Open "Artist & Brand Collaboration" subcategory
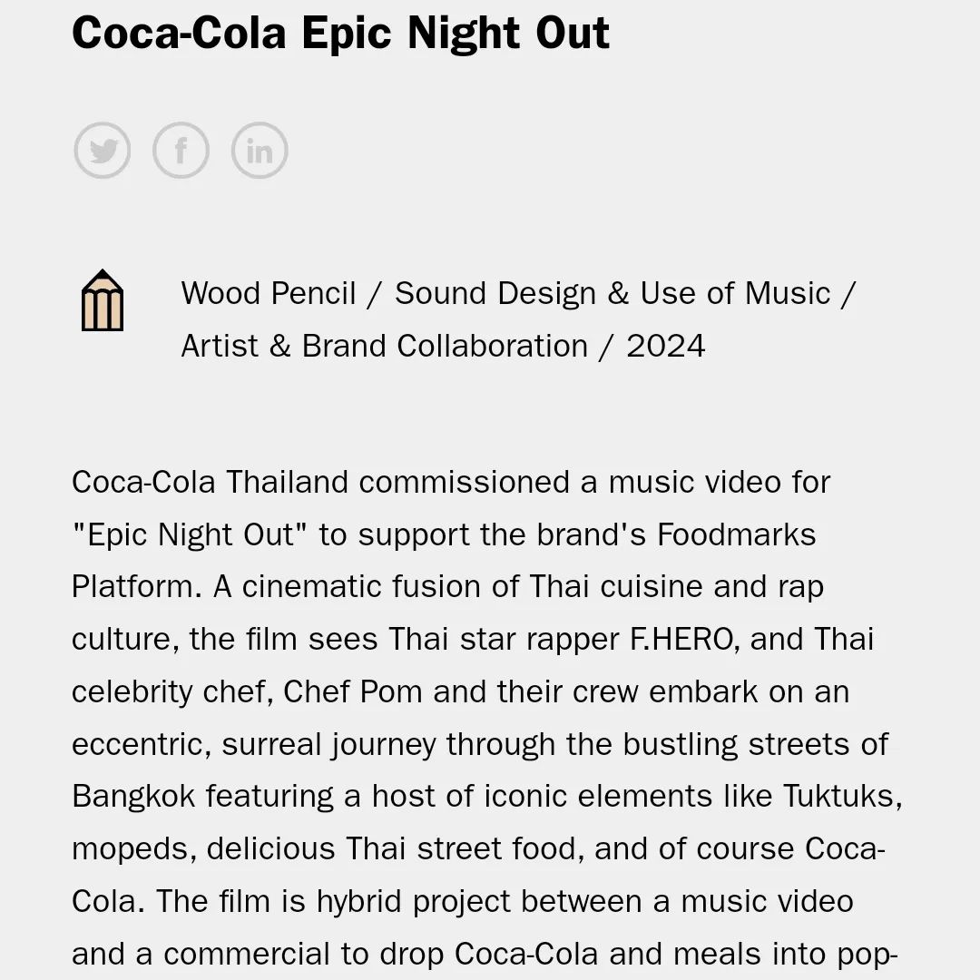 [x=384, y=346]
